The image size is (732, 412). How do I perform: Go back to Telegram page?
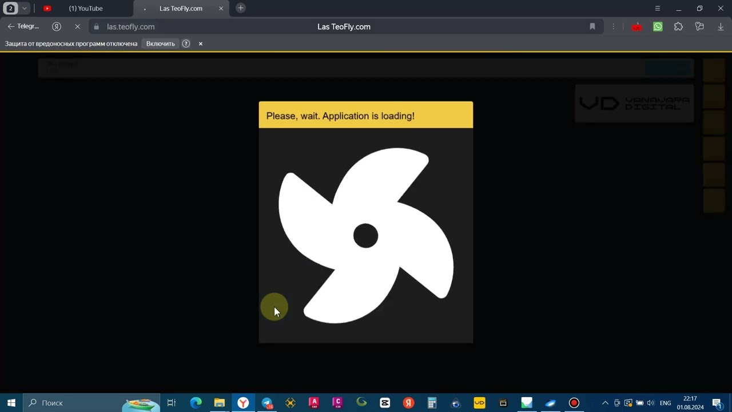tap(23, 26)
